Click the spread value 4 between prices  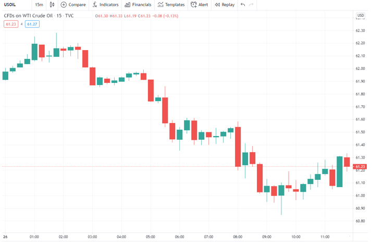[21, 24]
